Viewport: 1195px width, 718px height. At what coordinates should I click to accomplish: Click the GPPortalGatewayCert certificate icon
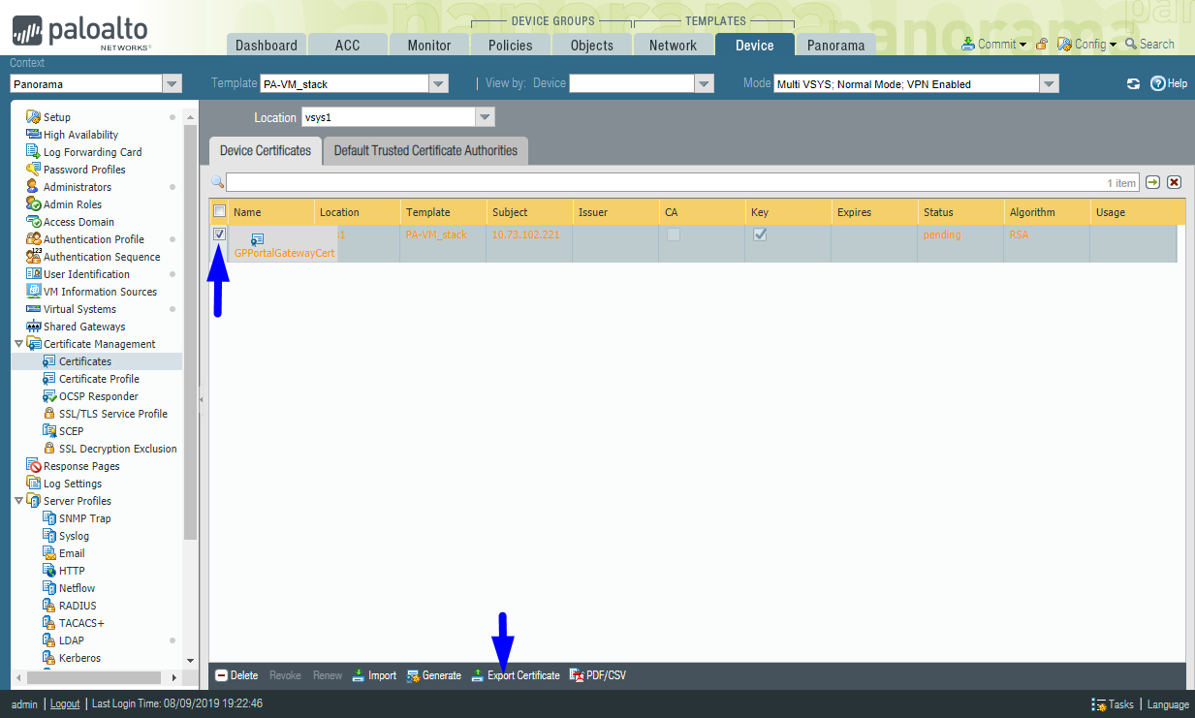tap(258, 239)
